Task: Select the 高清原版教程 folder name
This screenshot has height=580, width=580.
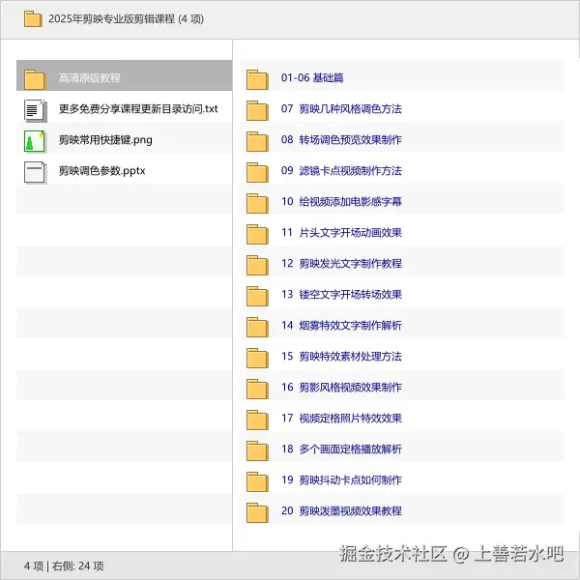Action: coord(90,78)
